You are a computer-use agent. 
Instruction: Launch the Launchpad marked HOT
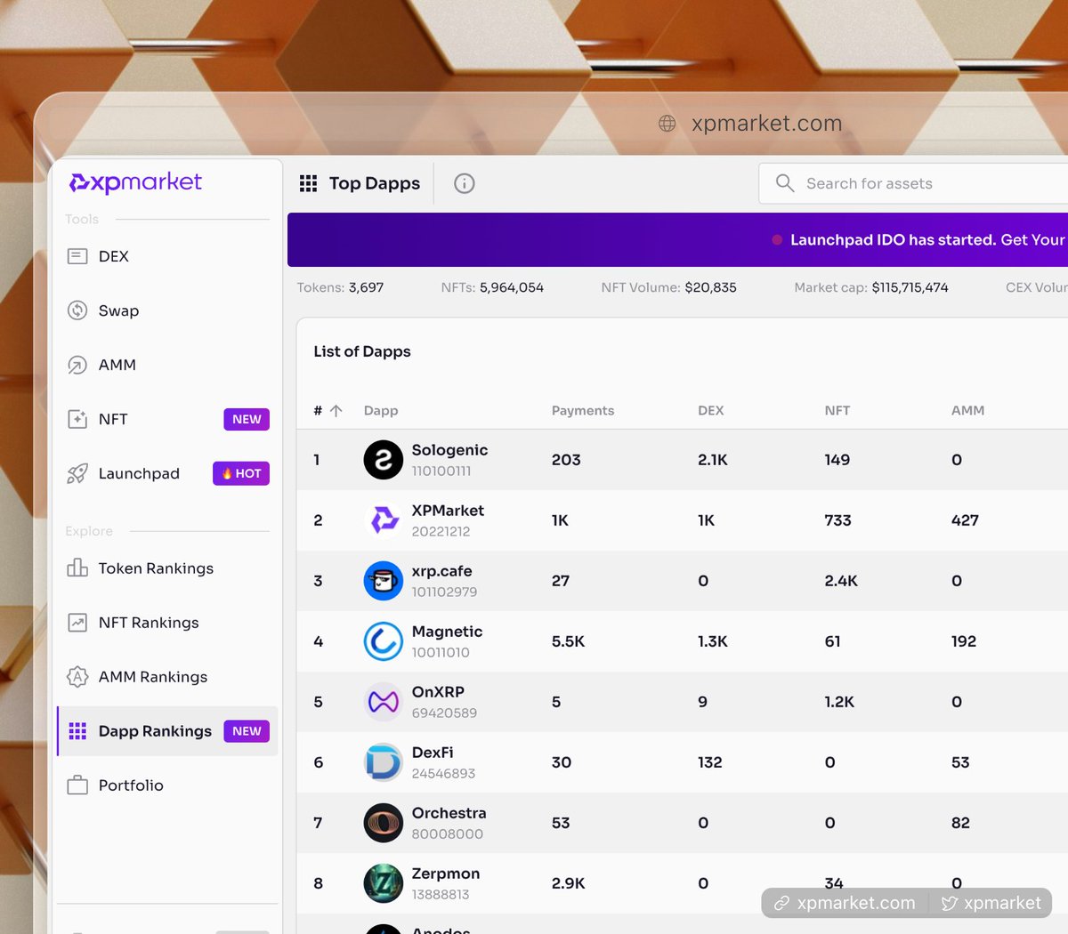[x=138, y=473]
